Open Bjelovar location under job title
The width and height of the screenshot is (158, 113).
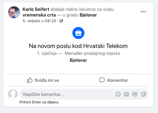pyautogui.click(x=78, y=60)
